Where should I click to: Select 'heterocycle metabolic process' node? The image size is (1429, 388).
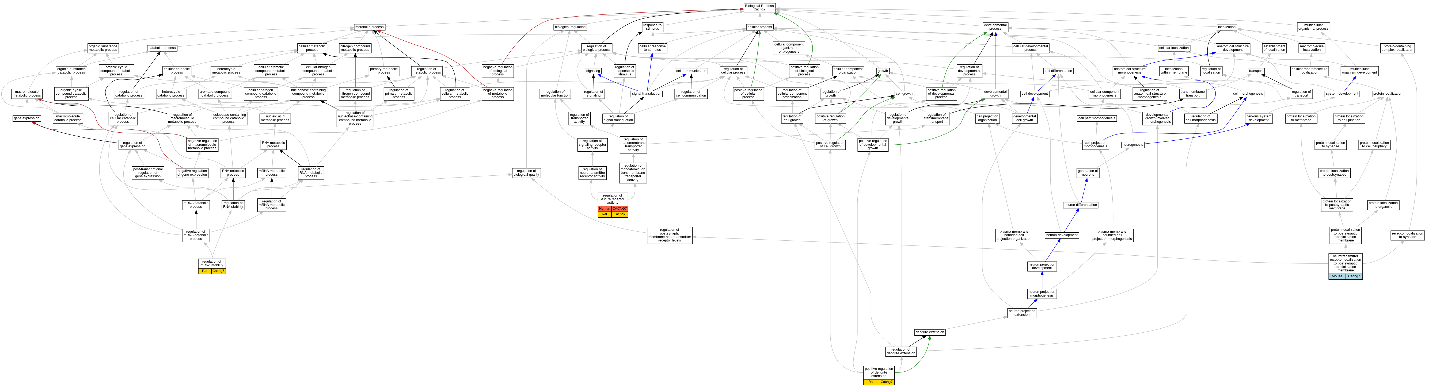point(226,71)
